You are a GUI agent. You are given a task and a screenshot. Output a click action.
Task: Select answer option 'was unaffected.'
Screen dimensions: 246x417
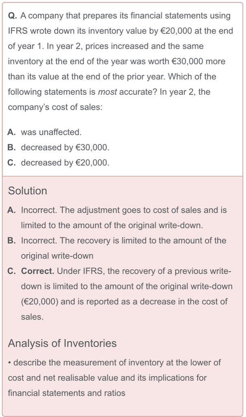coord(51,132)
